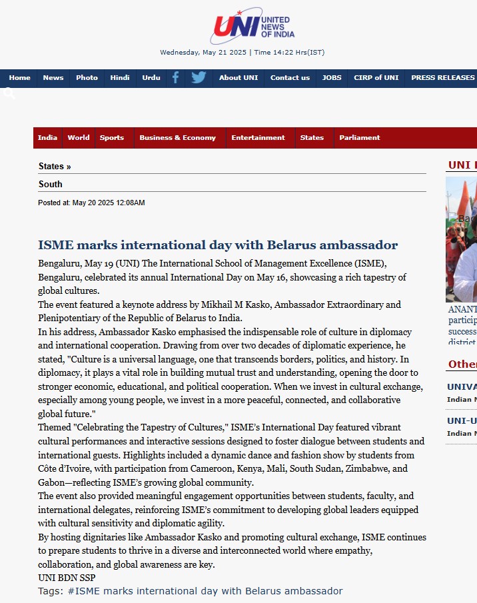
Task: Switch to the Urdu edition
Action: pyautogui.click(x=151, y=78)
